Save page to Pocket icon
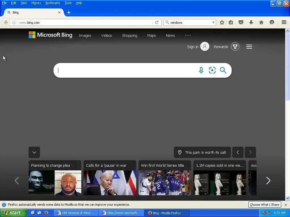 tap(241, 23)
